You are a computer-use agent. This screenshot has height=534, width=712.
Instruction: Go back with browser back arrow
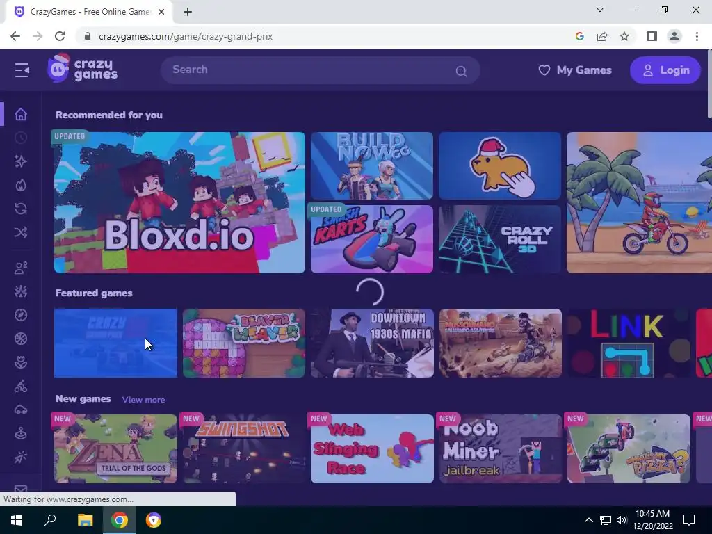(x=15, y=36)
